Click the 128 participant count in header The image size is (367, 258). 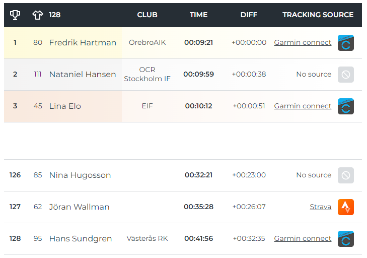(54, 15)
